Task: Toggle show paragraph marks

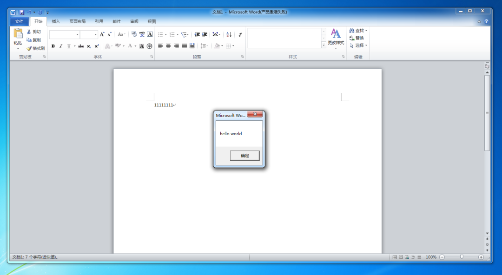Action: coord(240,34)
